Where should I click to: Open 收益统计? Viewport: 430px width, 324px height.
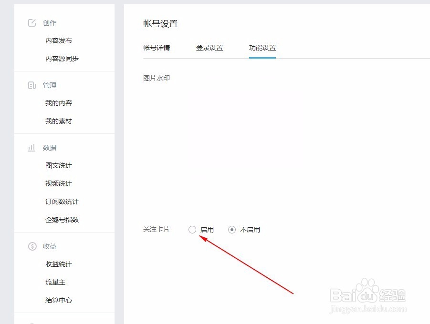(x=58, y=264)
